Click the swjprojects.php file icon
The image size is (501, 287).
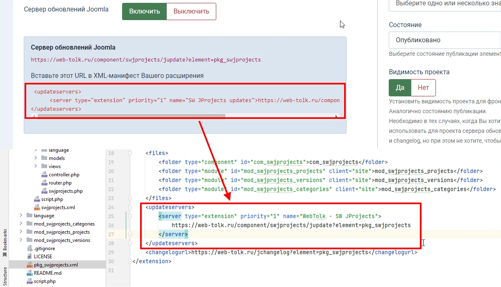(45, 191)
